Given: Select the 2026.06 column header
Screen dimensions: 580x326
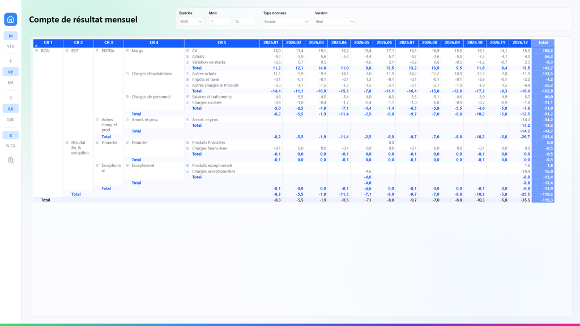Looking at the screenshot, I should tap(384, 42).
